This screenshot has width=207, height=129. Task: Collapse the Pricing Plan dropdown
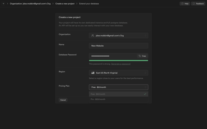tap(119, 87)
